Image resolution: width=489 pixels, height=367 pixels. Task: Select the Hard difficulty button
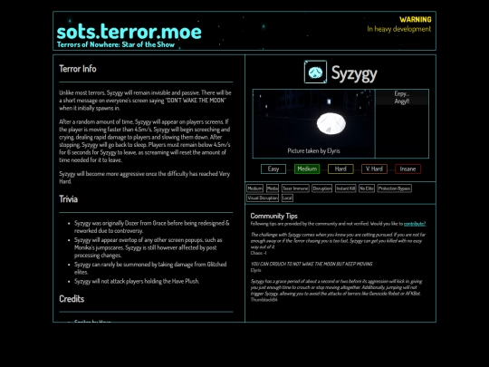tap(340, 169)
